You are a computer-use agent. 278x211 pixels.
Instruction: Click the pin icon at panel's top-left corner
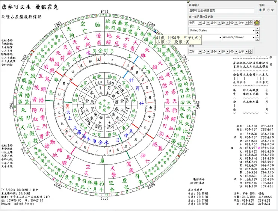[x=188, y=2]
